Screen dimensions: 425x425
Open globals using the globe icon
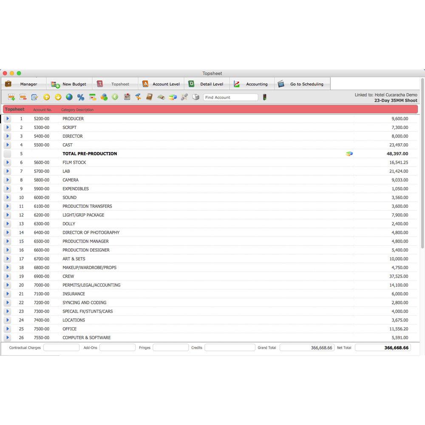[69, 97]
